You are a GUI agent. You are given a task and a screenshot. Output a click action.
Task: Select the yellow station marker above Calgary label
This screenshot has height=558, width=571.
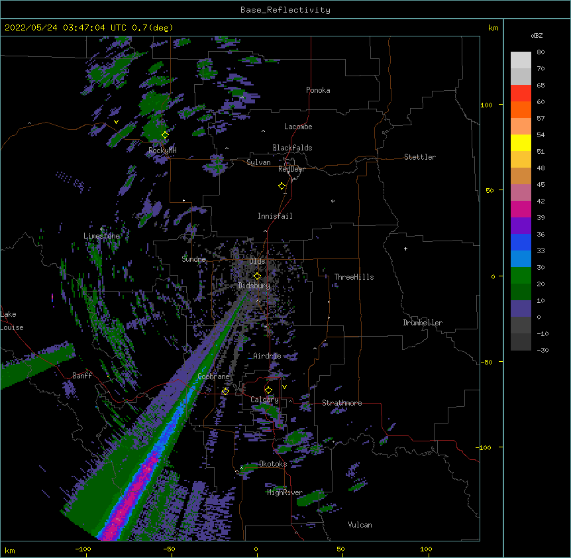pos(268,390)
